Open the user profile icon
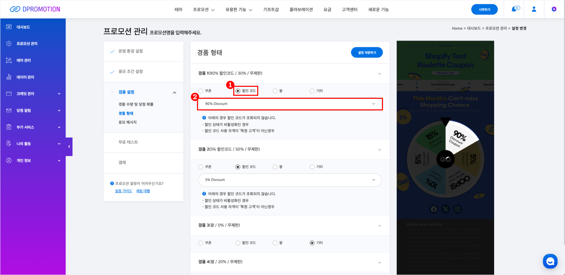This screenshot has height=275, width=565. point(534,9)
